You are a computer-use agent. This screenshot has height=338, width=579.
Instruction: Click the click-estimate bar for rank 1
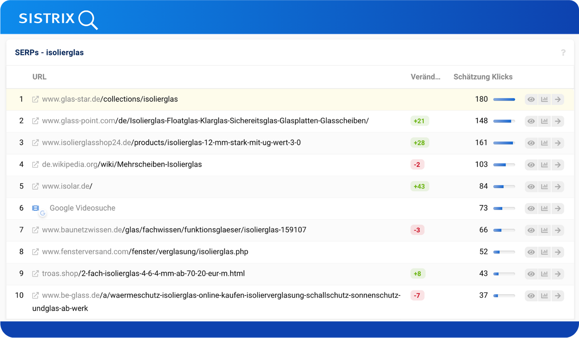click(x=504, y=99)
